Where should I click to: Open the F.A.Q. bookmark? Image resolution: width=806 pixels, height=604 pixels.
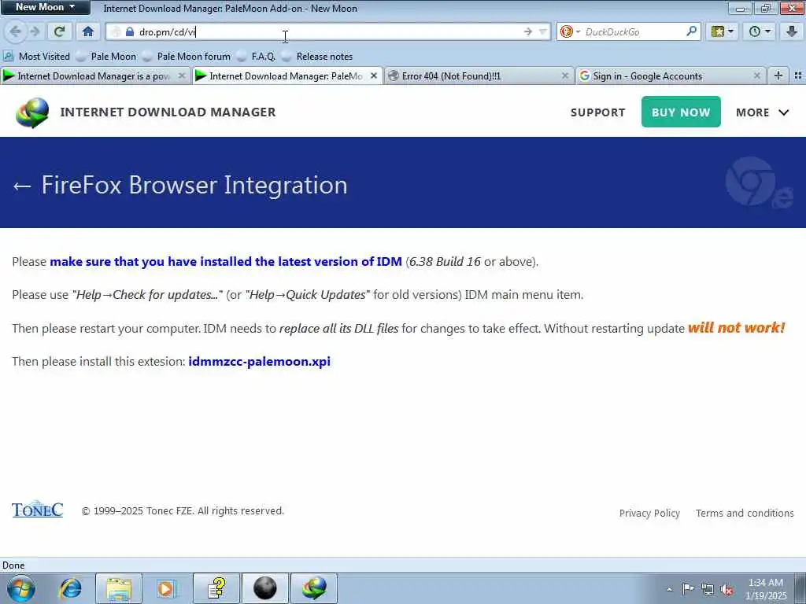tap(256, 57)
